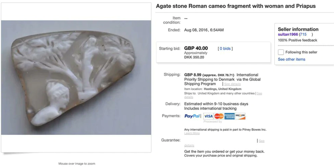The height and width of the screenshot is (167, 334).
Task: Click the Mouse over image to zoom text
Action: 77,164
